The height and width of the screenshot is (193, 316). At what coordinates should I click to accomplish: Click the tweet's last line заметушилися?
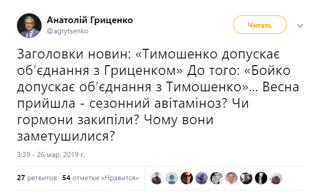(66, 136)
